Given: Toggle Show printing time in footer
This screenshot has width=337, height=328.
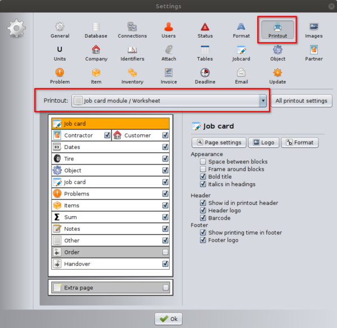Looking at the screenshot, I should click(203, 233).
